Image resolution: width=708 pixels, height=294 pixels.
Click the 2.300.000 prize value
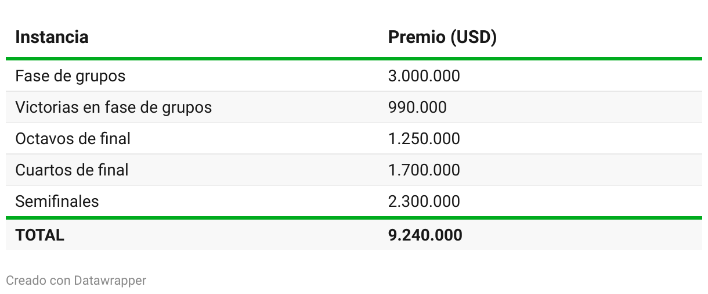(424, 202)
